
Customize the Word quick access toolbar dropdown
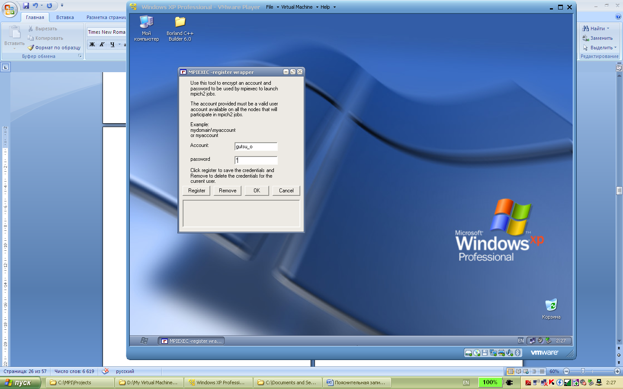[x=62, y=6]
